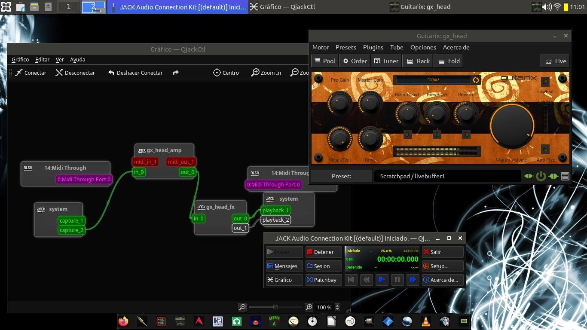
Task: Click the Pre Gain knob
Action: pyautogui.click(x=340, y=103)
